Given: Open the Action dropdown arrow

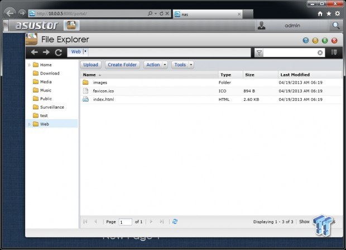Looking at the screenshot, I should pyautogui.click(x=165, y=65).
